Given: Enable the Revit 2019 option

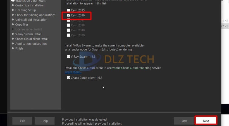Looking at the screenshot, I should [69, 30].
